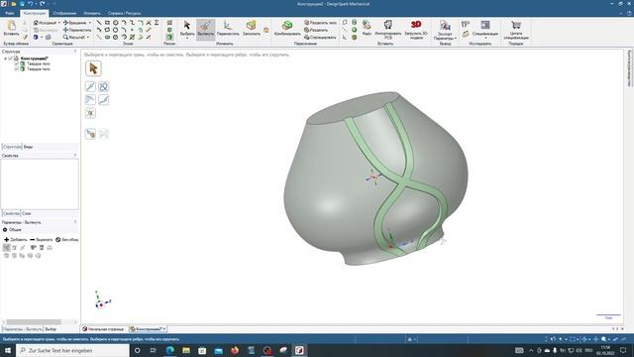Open the Файл ribbon menu
The height and width of the screenshot is (357, 634).
click(10, 13)
